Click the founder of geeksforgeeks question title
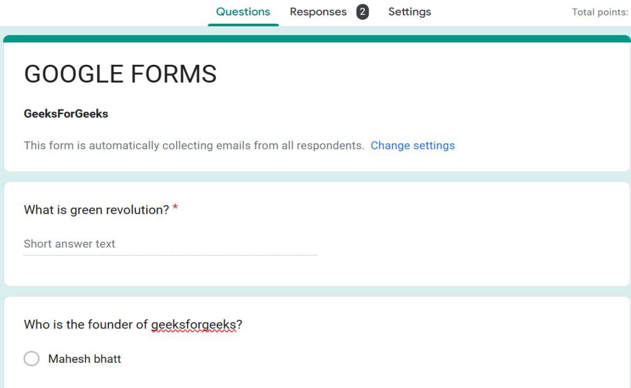 click(x=133, y=324)
